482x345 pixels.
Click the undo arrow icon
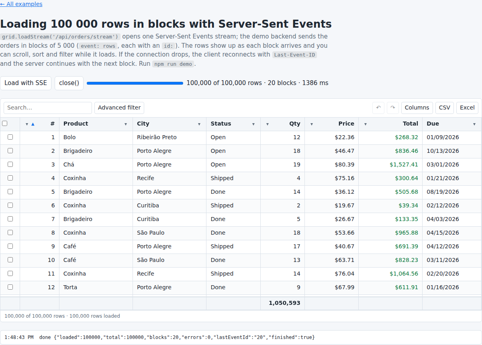click(x=378, y=108)
